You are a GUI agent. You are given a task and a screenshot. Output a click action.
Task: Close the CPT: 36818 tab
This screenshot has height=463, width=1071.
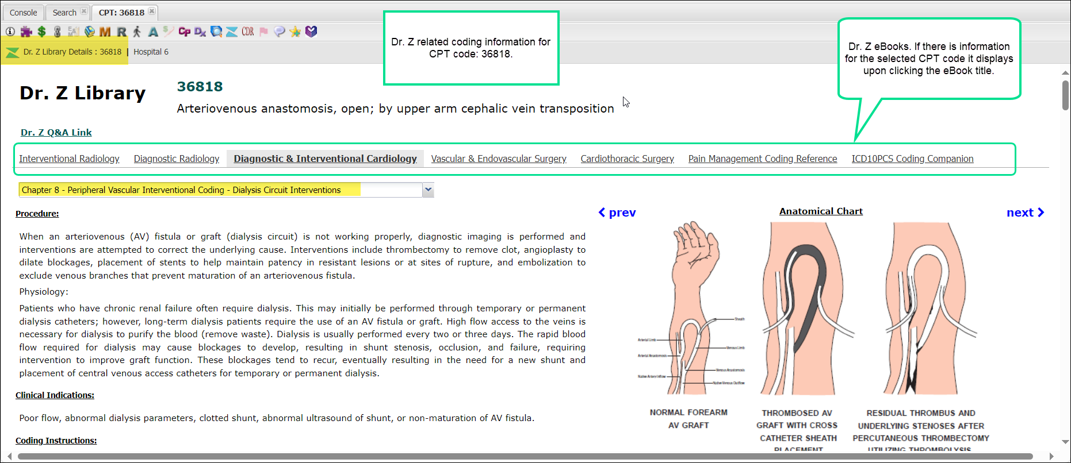152,11
